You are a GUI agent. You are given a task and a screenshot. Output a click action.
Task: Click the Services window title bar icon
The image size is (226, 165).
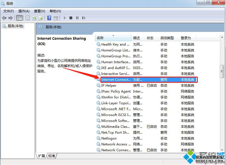click(3, 3)
